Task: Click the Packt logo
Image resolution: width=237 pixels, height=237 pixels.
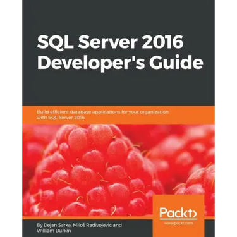Action: tap(178, 213)
